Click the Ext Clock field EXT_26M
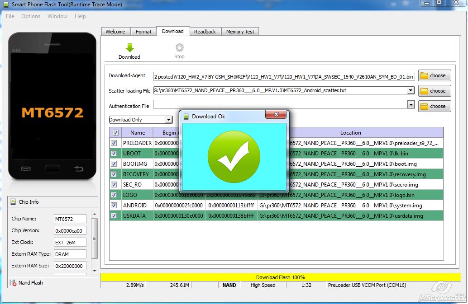The image size is (468, 304). tap(70, 243)
